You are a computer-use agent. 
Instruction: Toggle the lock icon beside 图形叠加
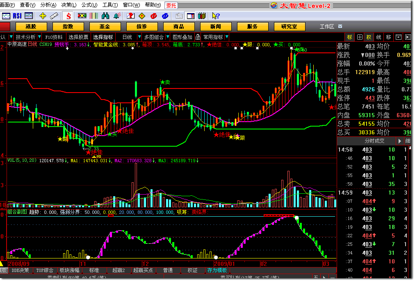(198, 37)
